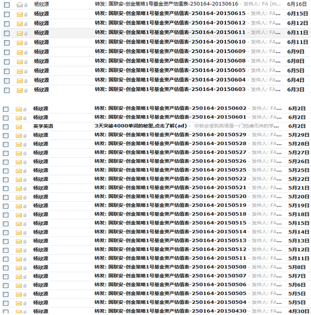Click the envelope icon of the 20150514 email

click(19, 232)
